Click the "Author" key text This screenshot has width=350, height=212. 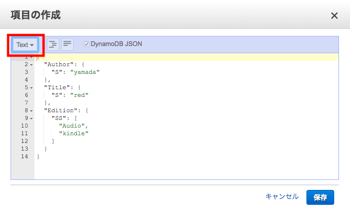click(59, 65)
